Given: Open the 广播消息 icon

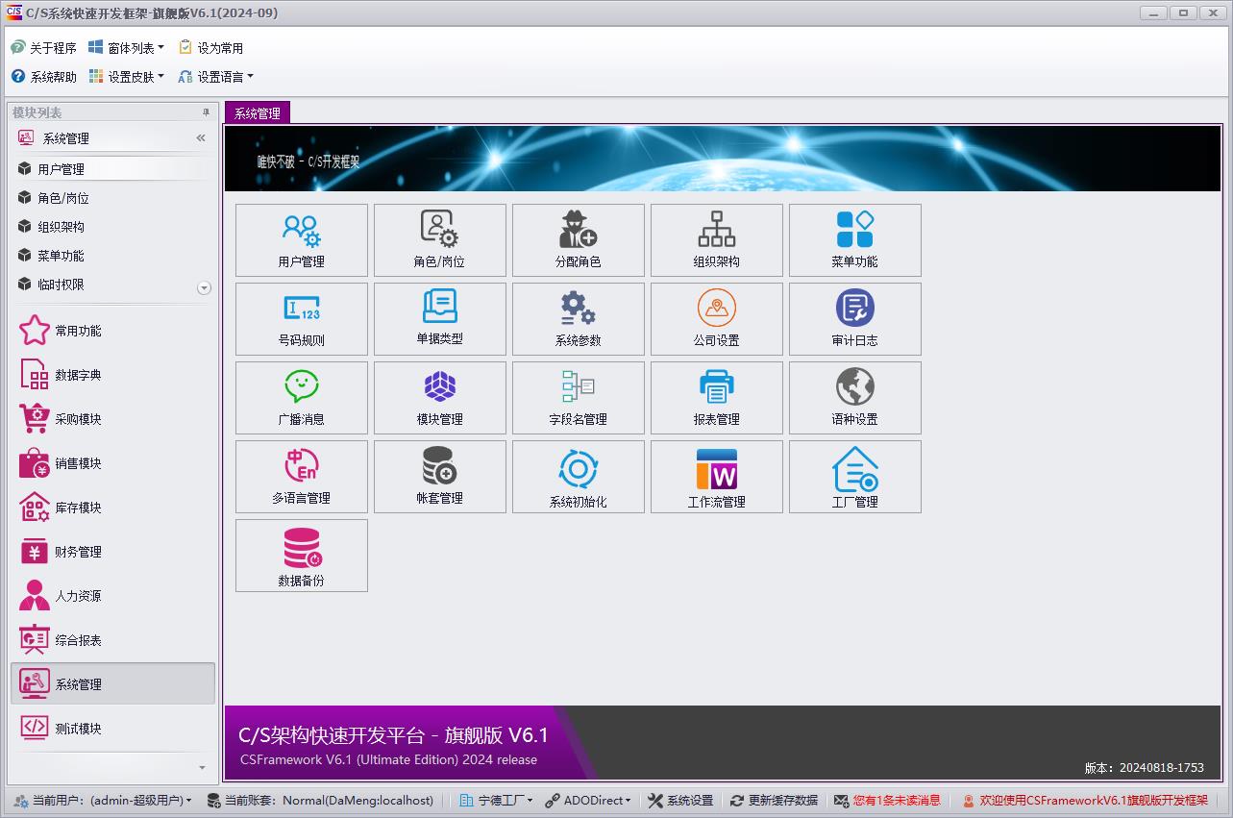Looking at the screenshot, I should [x=301, y=397].
